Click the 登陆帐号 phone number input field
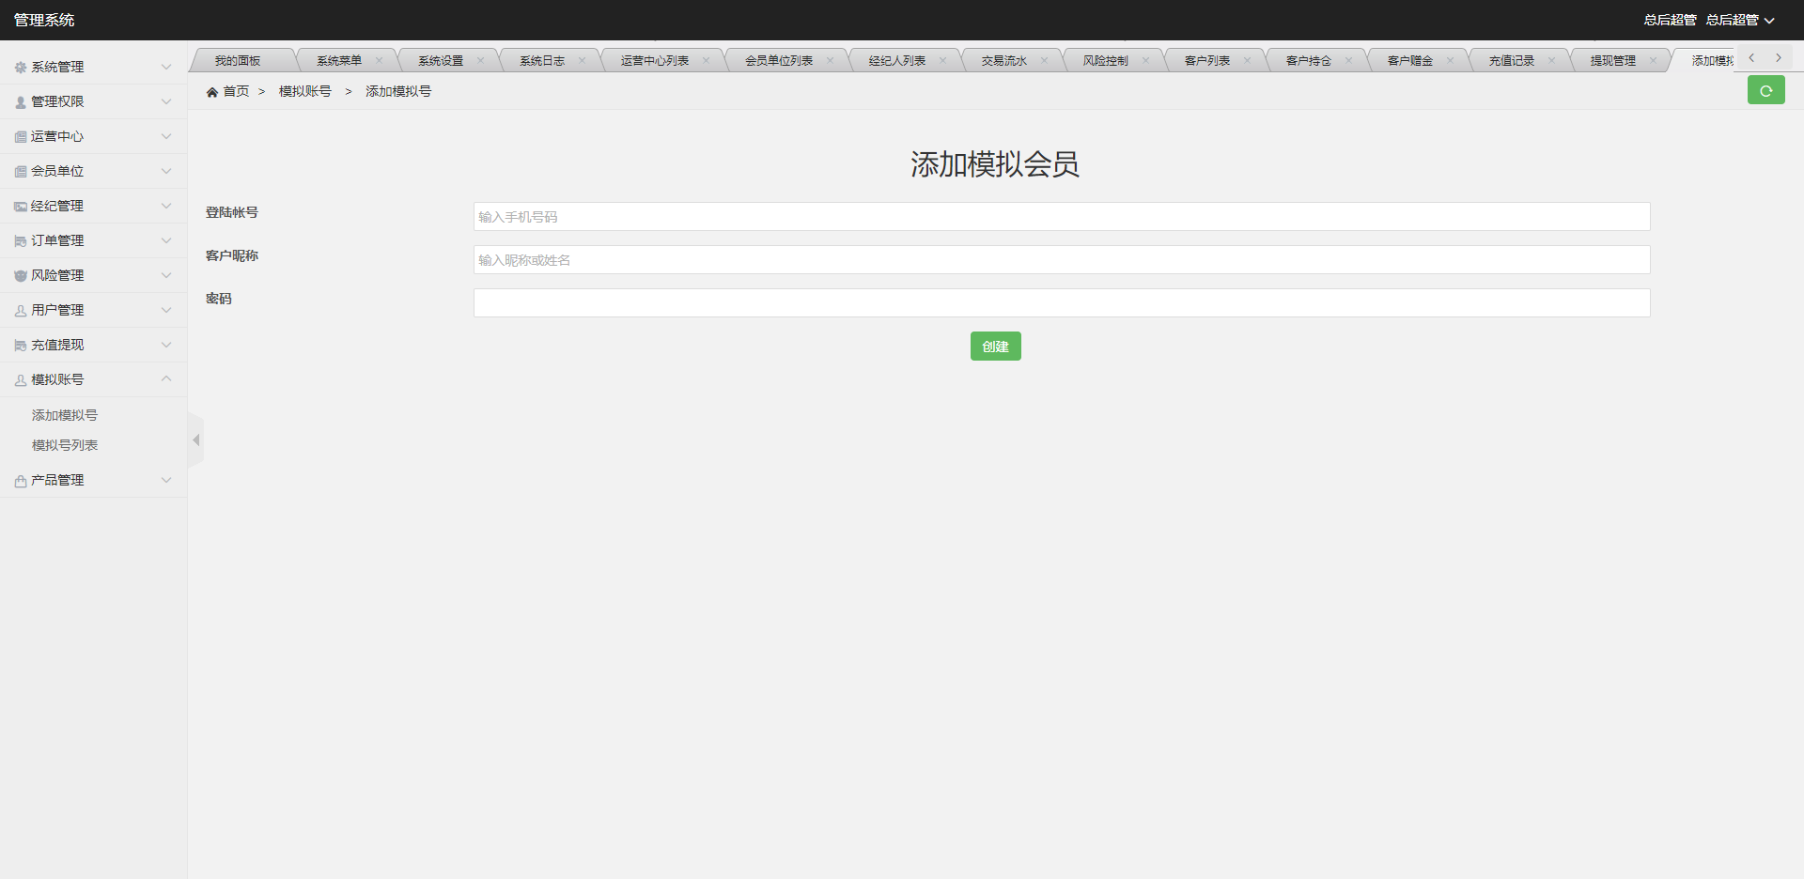 click(x=1061, y=217)
